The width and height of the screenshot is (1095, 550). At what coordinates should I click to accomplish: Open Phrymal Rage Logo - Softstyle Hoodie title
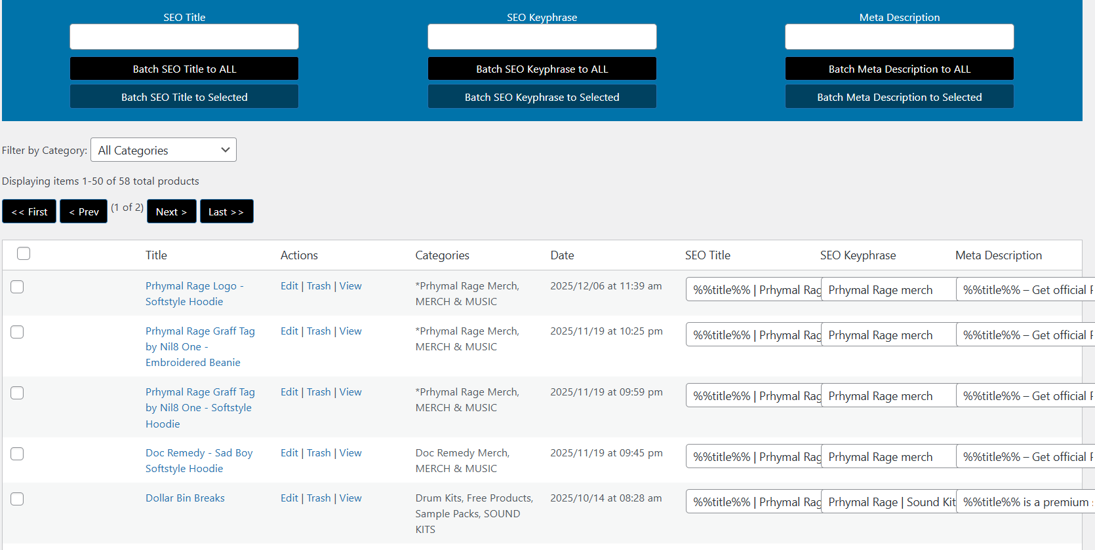(x=195, y=294)
